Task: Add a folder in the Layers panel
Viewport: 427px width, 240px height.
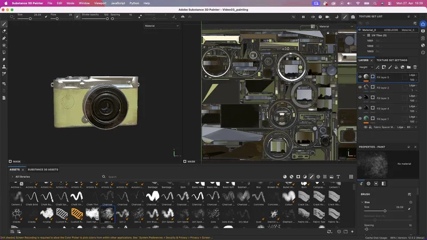Action: point(408,67)
